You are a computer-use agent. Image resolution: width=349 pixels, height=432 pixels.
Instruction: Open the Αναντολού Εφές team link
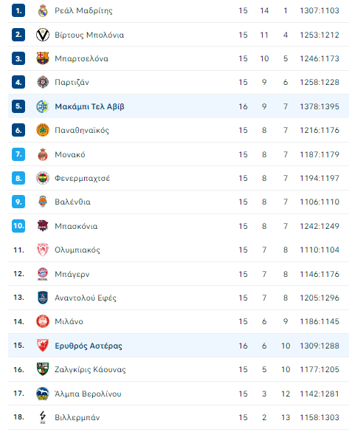click(86, 298)
